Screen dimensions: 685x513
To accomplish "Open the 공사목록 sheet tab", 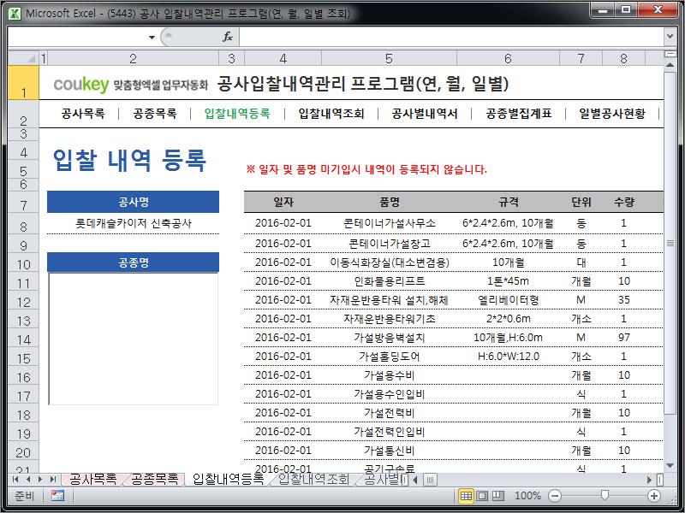I will pos(92,480).
